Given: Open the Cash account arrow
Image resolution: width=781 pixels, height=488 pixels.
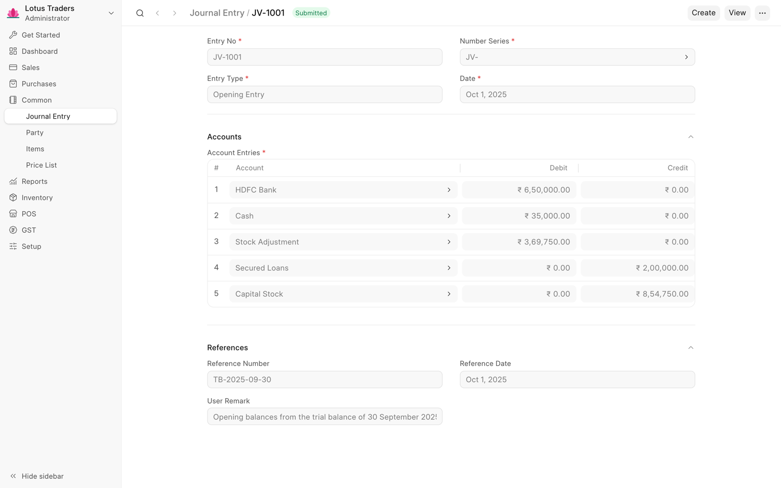Looking at the screenshot, I should [x=449, y=216].
